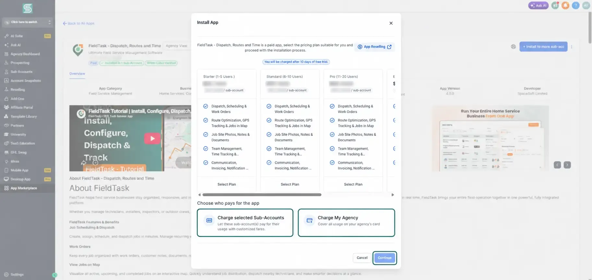Show previous screenshot in carousel
Viewport: 592px width, 280px height.
(557, 165)
